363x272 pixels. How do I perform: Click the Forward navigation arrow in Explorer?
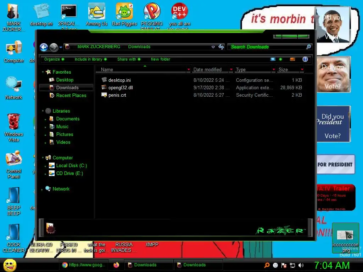pyautogui.click(x=54, y=47)
